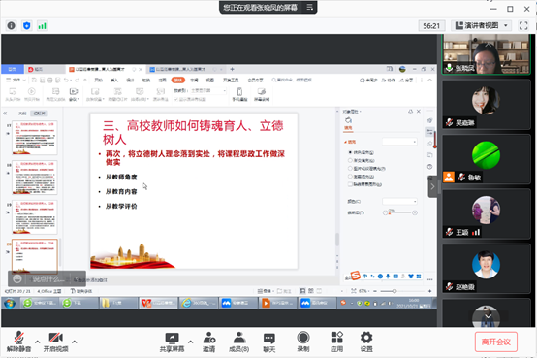Click the WPS zoom slider handle
This screenshot has width=537, height=358.
tap(395, 291)
